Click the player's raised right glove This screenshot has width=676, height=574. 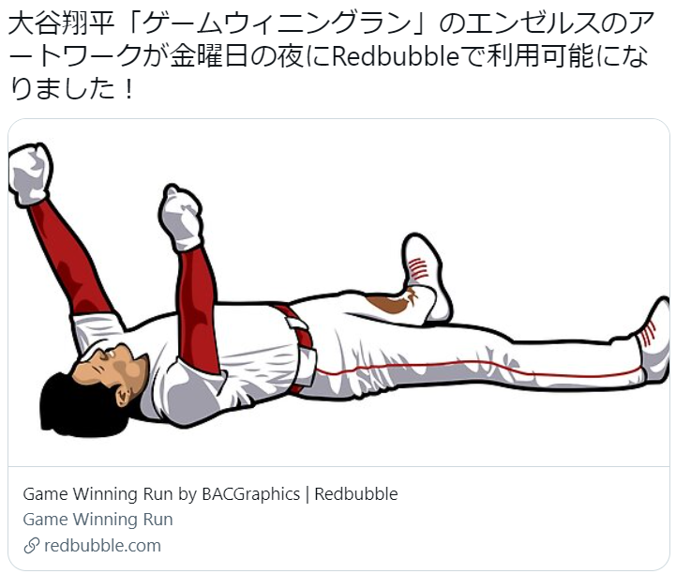tap(181, 218)
